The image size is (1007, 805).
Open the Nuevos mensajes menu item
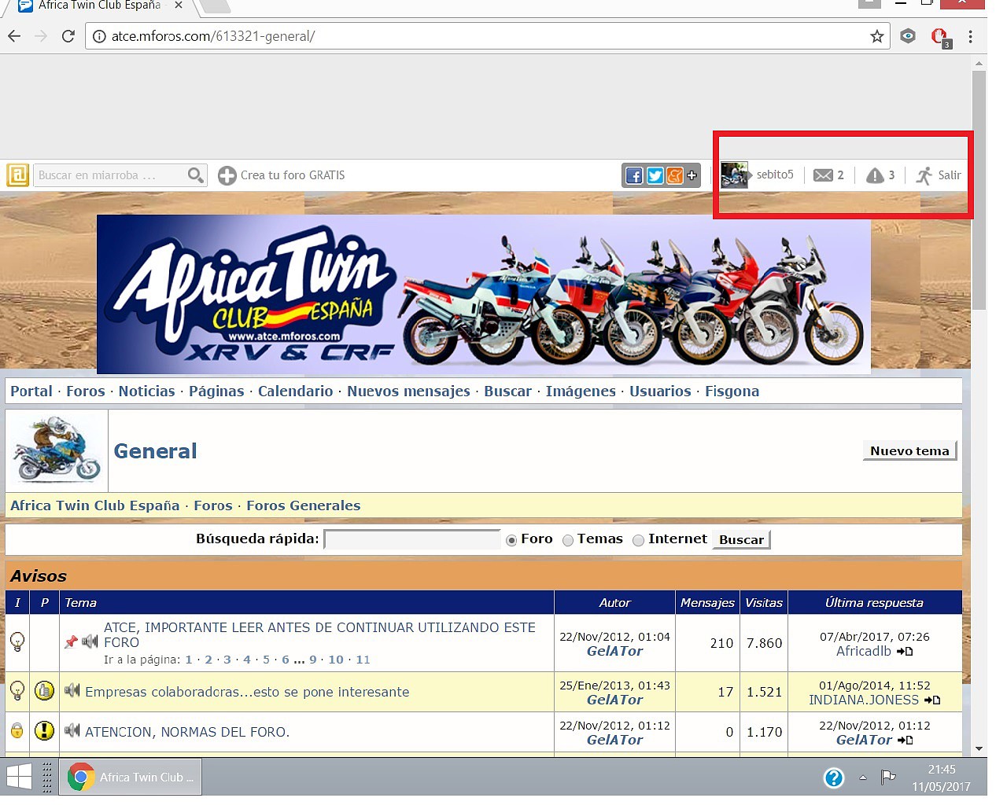coord(408,391)
